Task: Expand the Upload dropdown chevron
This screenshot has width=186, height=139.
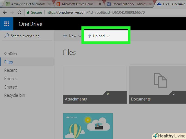Action: 108,36
